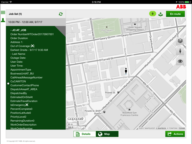
Task: Click the green counter badge showing 0
Action: click(x=153, y=14)
